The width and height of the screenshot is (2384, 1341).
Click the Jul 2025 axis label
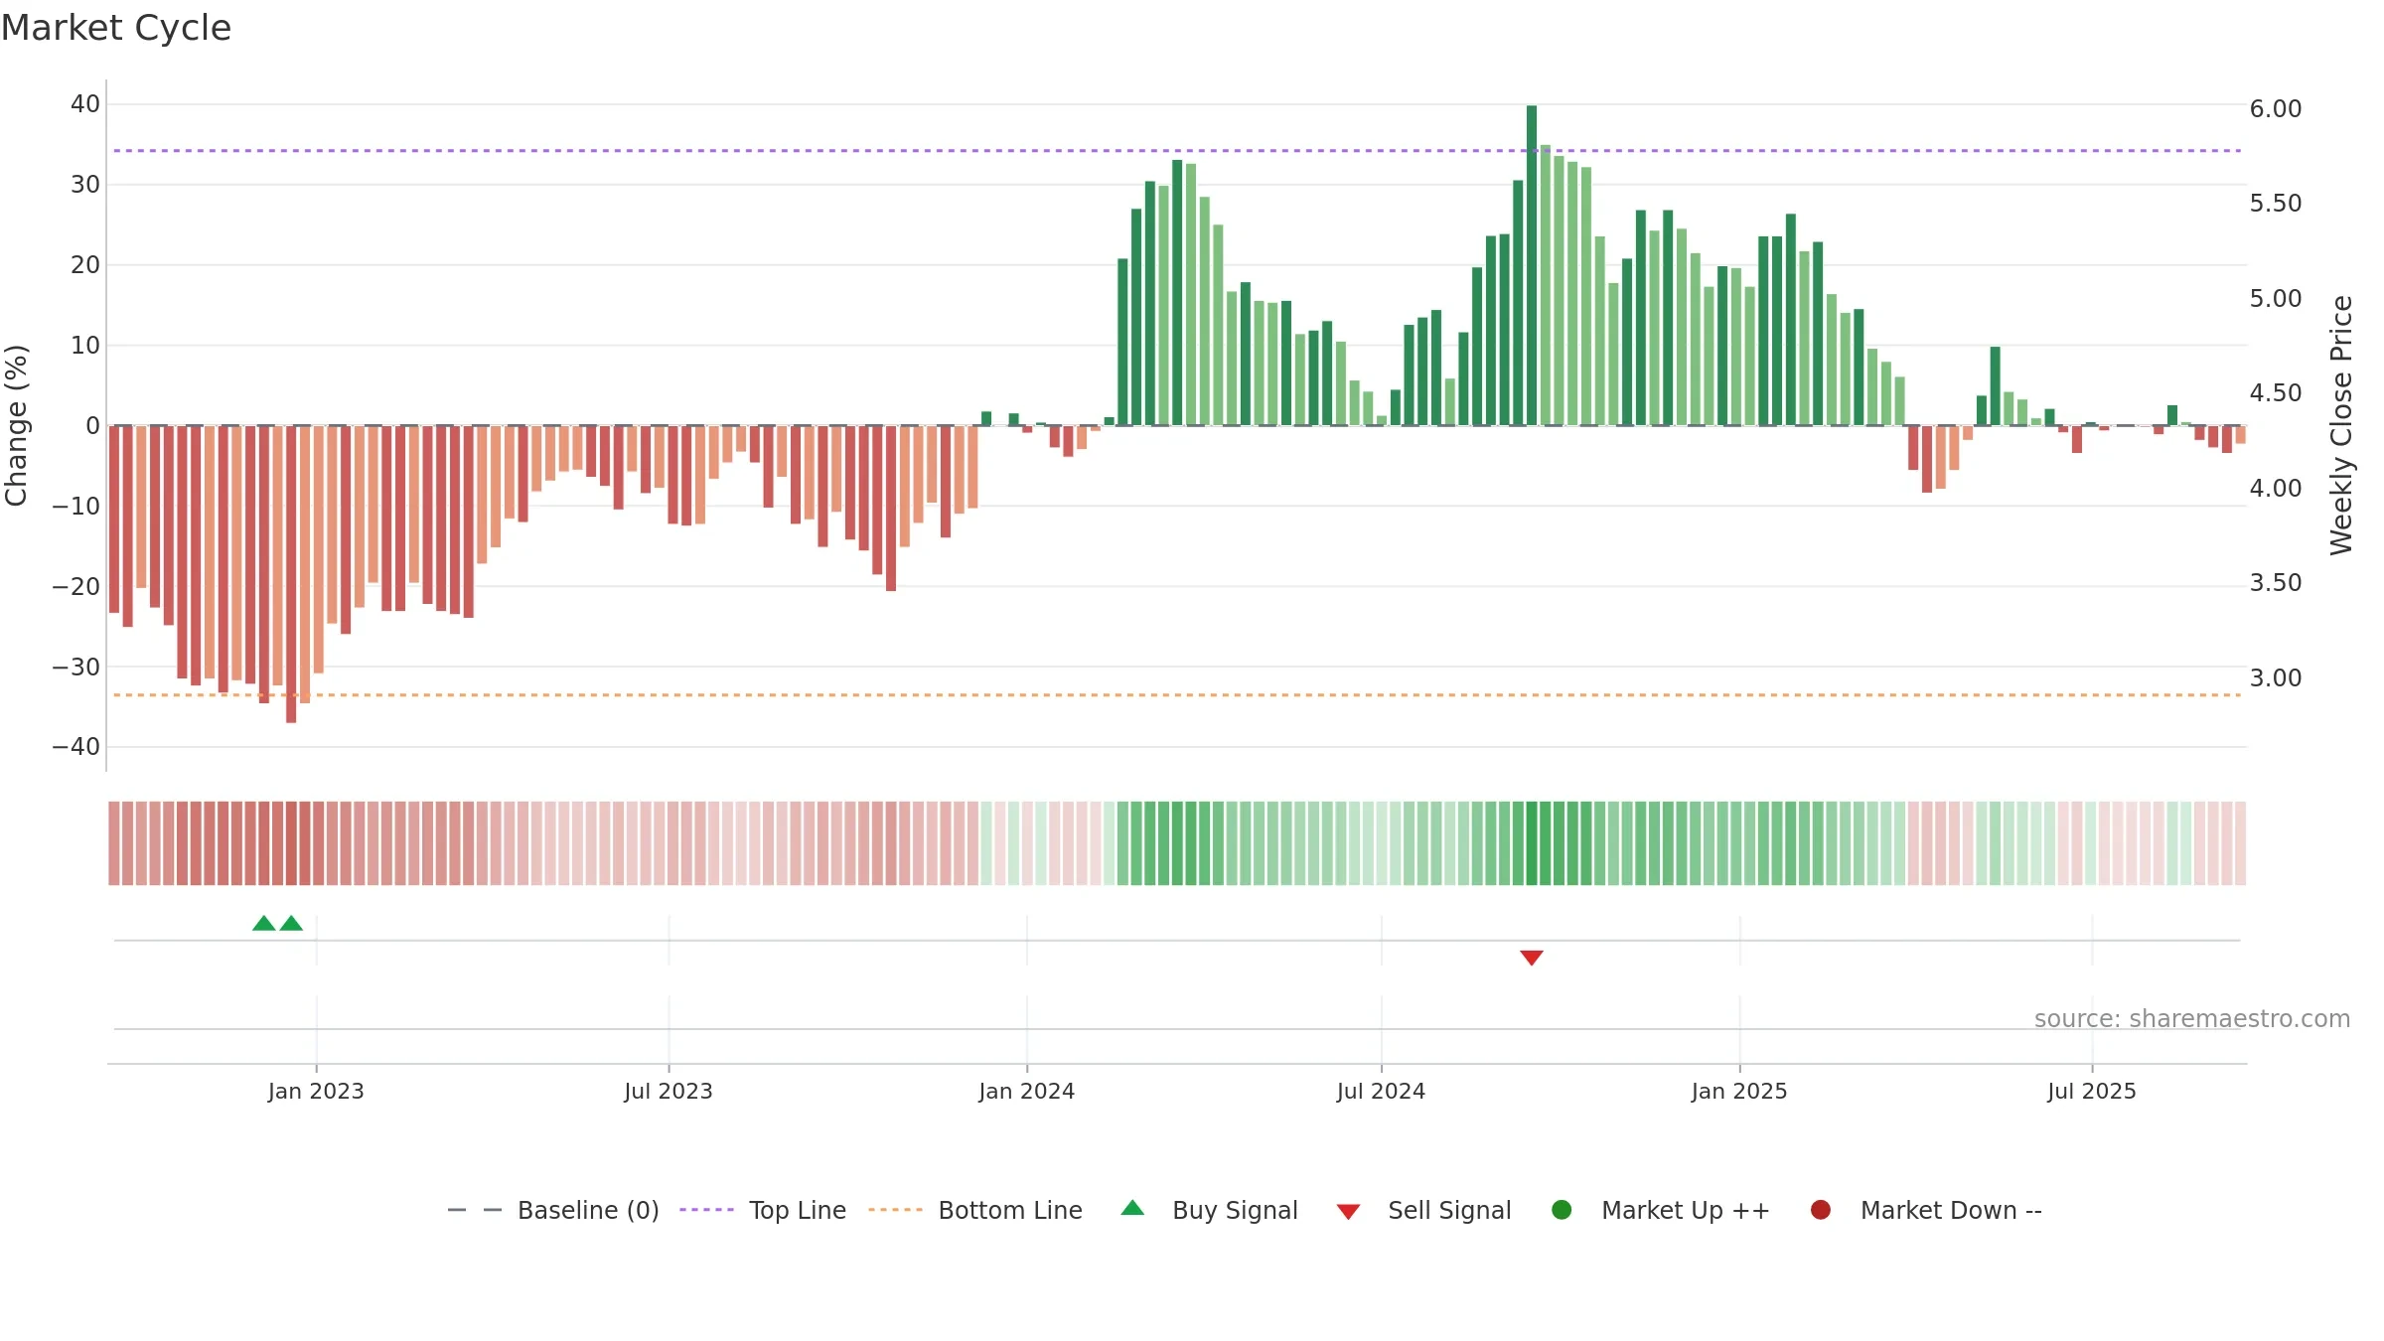click(x=2092, y=1092)
